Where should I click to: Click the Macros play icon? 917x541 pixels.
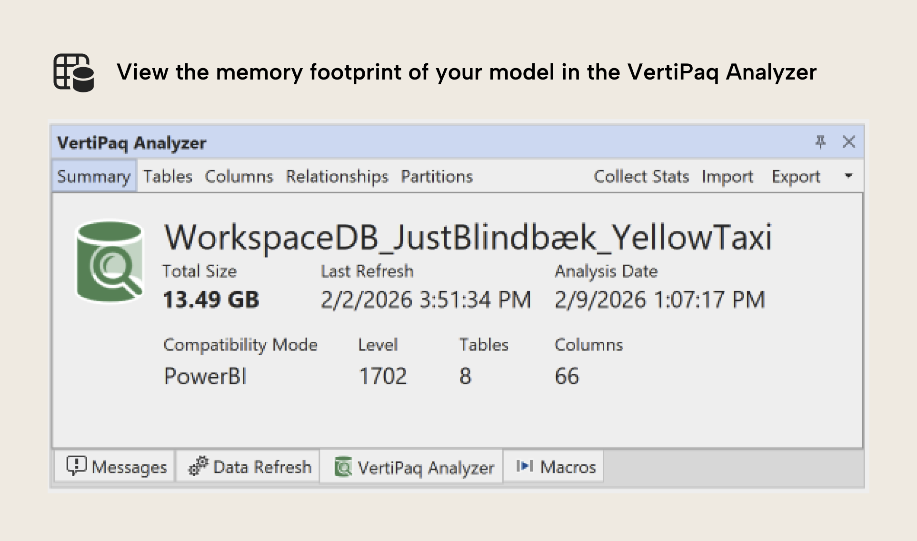click(x=525, y=466)
